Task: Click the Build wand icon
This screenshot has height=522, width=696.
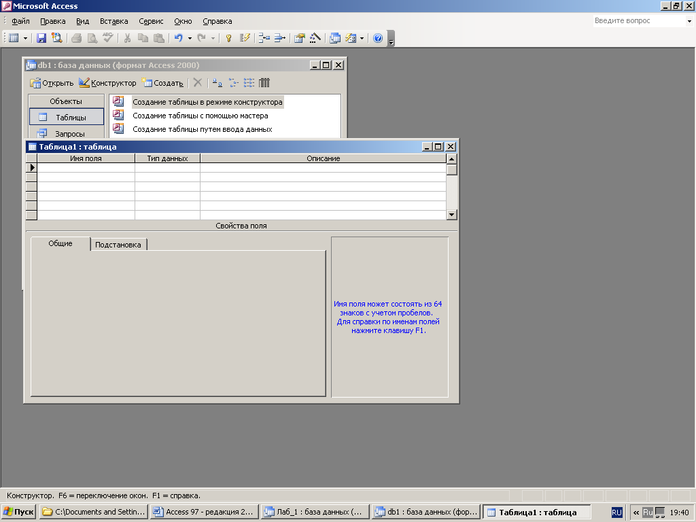Action: tap(315, 38)
